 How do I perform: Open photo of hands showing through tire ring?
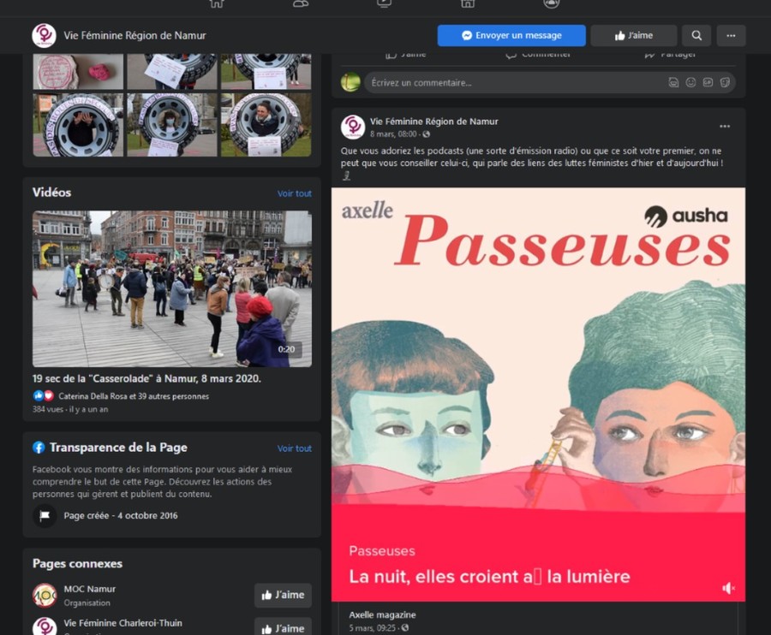pyautogui.click(x=78, y=125)
